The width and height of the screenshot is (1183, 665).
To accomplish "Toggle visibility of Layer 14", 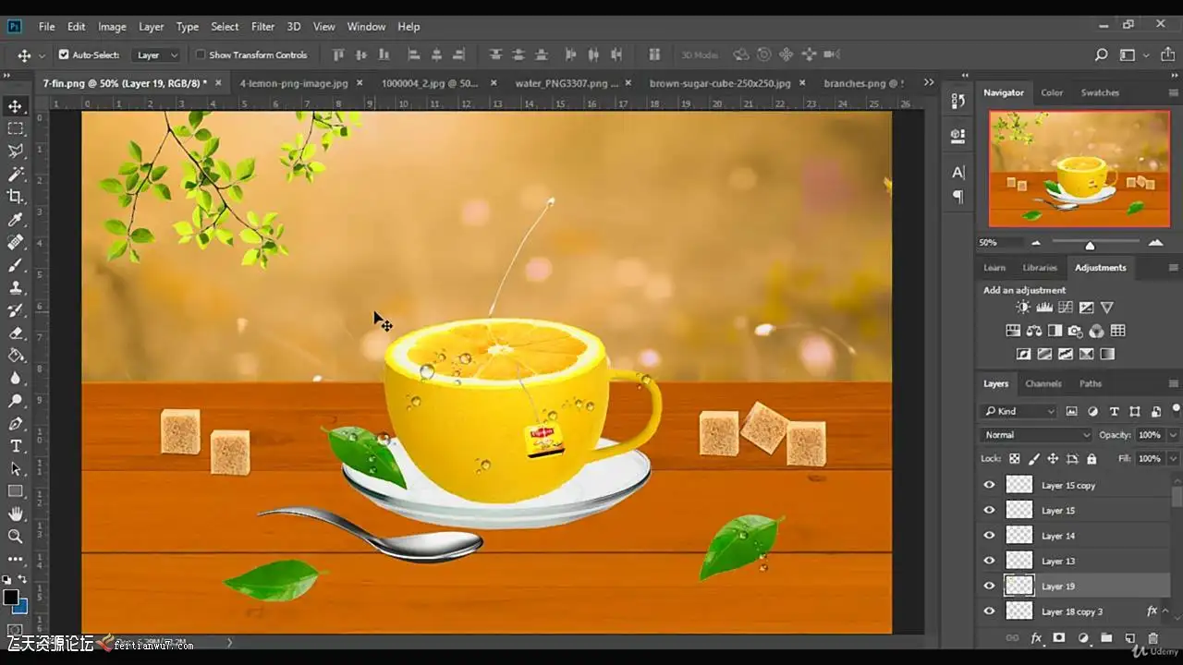I will tap(990, 536).
